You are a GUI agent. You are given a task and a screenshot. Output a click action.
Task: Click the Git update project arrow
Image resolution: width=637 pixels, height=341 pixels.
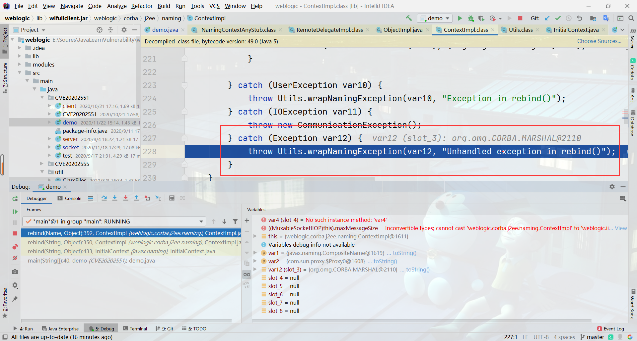tap(547, 18)
